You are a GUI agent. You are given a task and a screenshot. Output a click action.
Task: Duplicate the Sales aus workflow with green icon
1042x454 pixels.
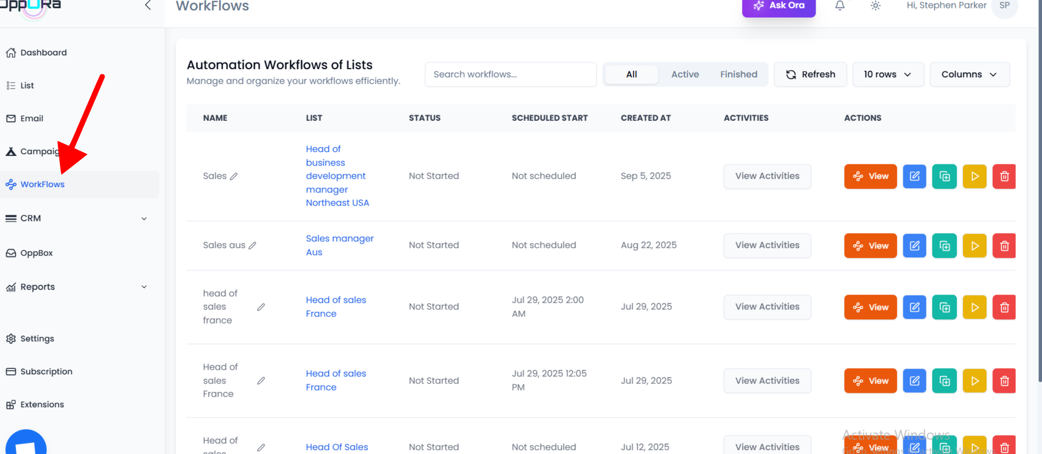coord(944,246)
